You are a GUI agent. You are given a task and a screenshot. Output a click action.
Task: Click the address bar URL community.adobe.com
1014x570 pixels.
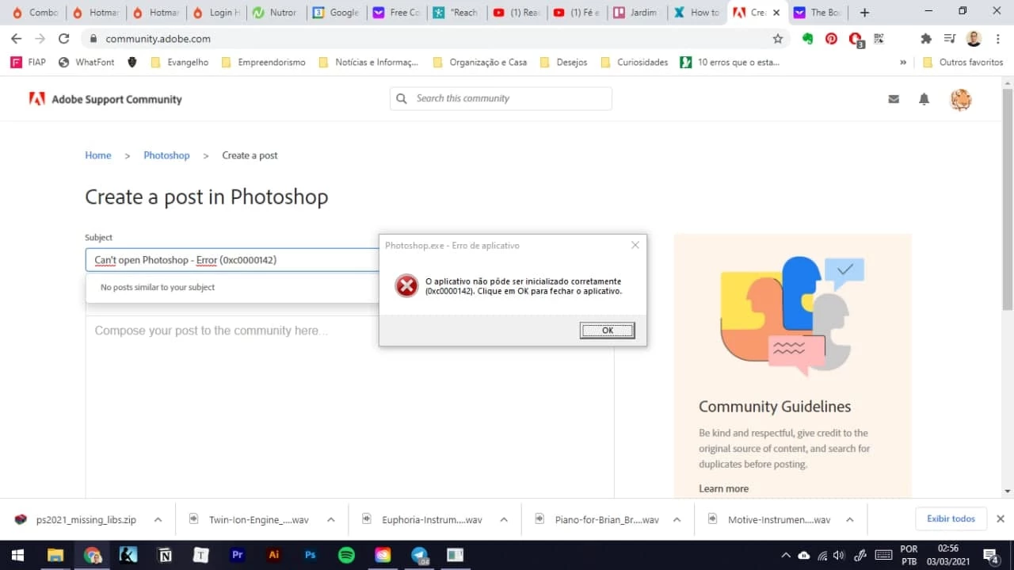pos(158,38)
